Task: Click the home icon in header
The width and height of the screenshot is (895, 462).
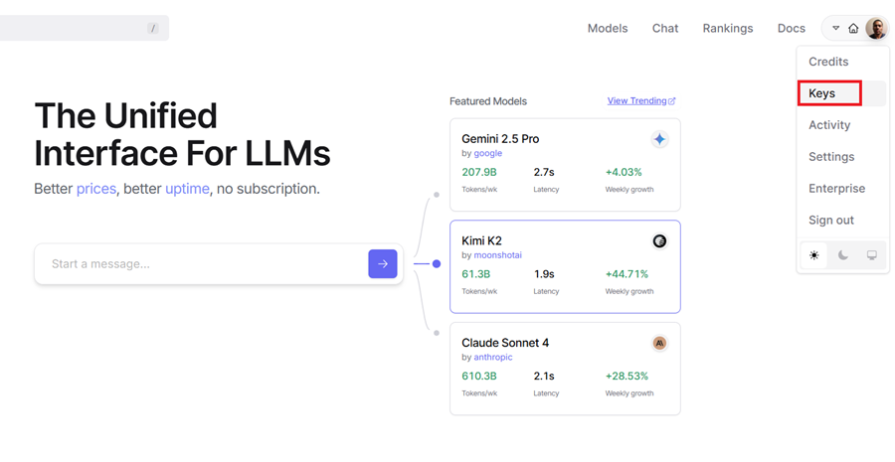Action: 853,29
